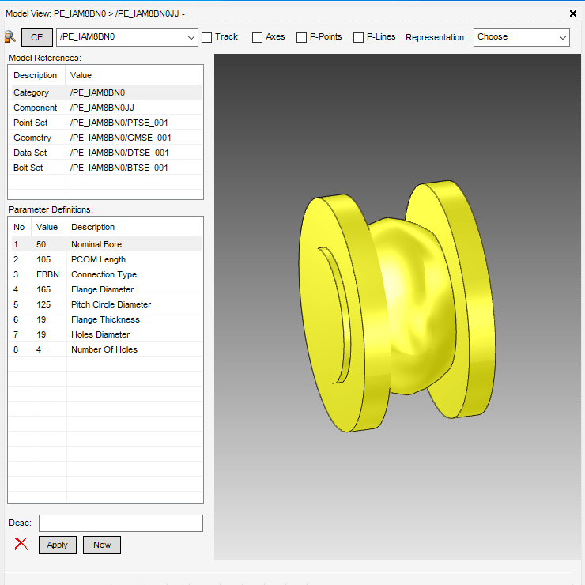Select the Number Of Holes row
This screenshot has width=585, height=585.
tap(105, 349)
